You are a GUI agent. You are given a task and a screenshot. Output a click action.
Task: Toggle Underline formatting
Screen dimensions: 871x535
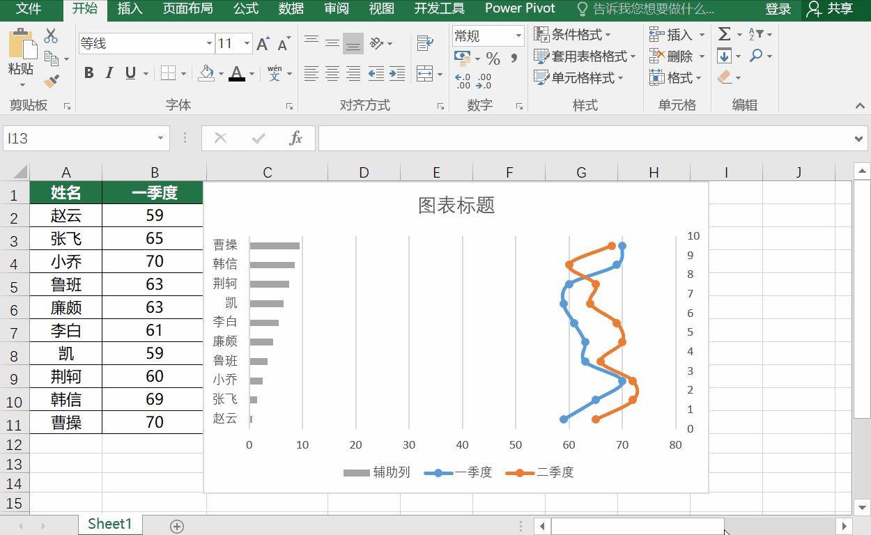pyautogui.click(x=130, y=72)
